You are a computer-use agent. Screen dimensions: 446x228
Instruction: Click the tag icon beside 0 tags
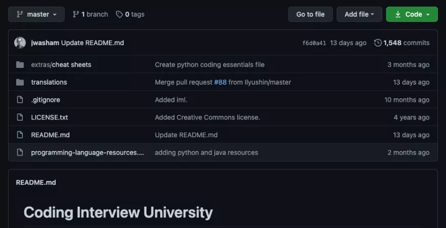click(120, 14)
